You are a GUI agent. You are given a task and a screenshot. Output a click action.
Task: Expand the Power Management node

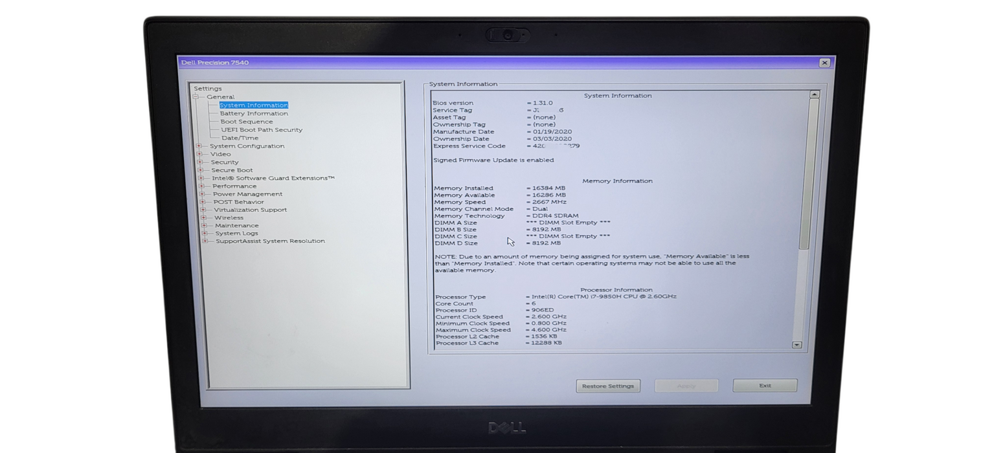pos(202,194)
